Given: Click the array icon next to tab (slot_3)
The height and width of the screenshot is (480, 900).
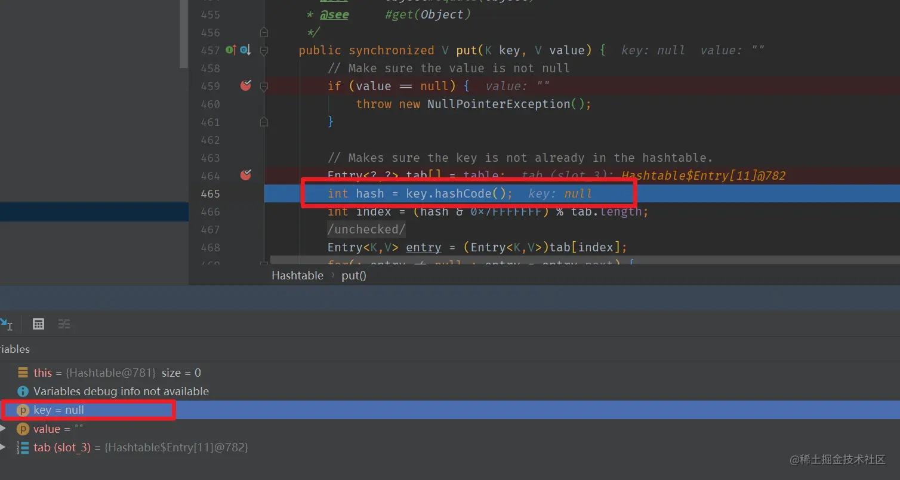Looking at the screenshot, I should tap(23, 448).
